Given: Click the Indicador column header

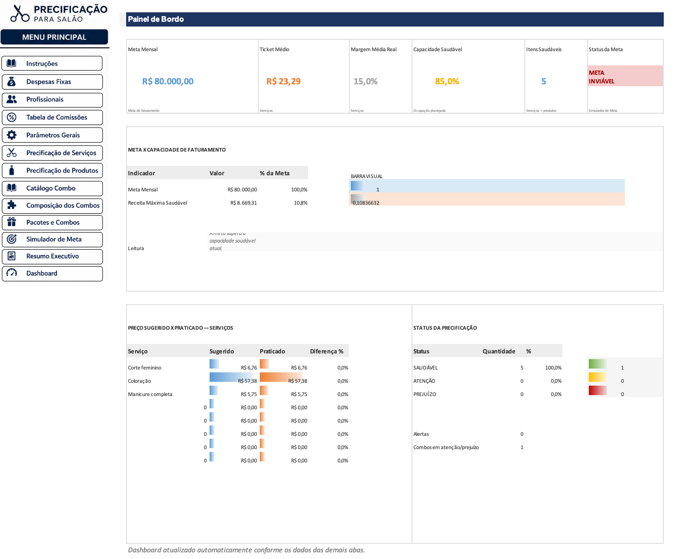Looking at the screenshot, I should pos(141,173).
